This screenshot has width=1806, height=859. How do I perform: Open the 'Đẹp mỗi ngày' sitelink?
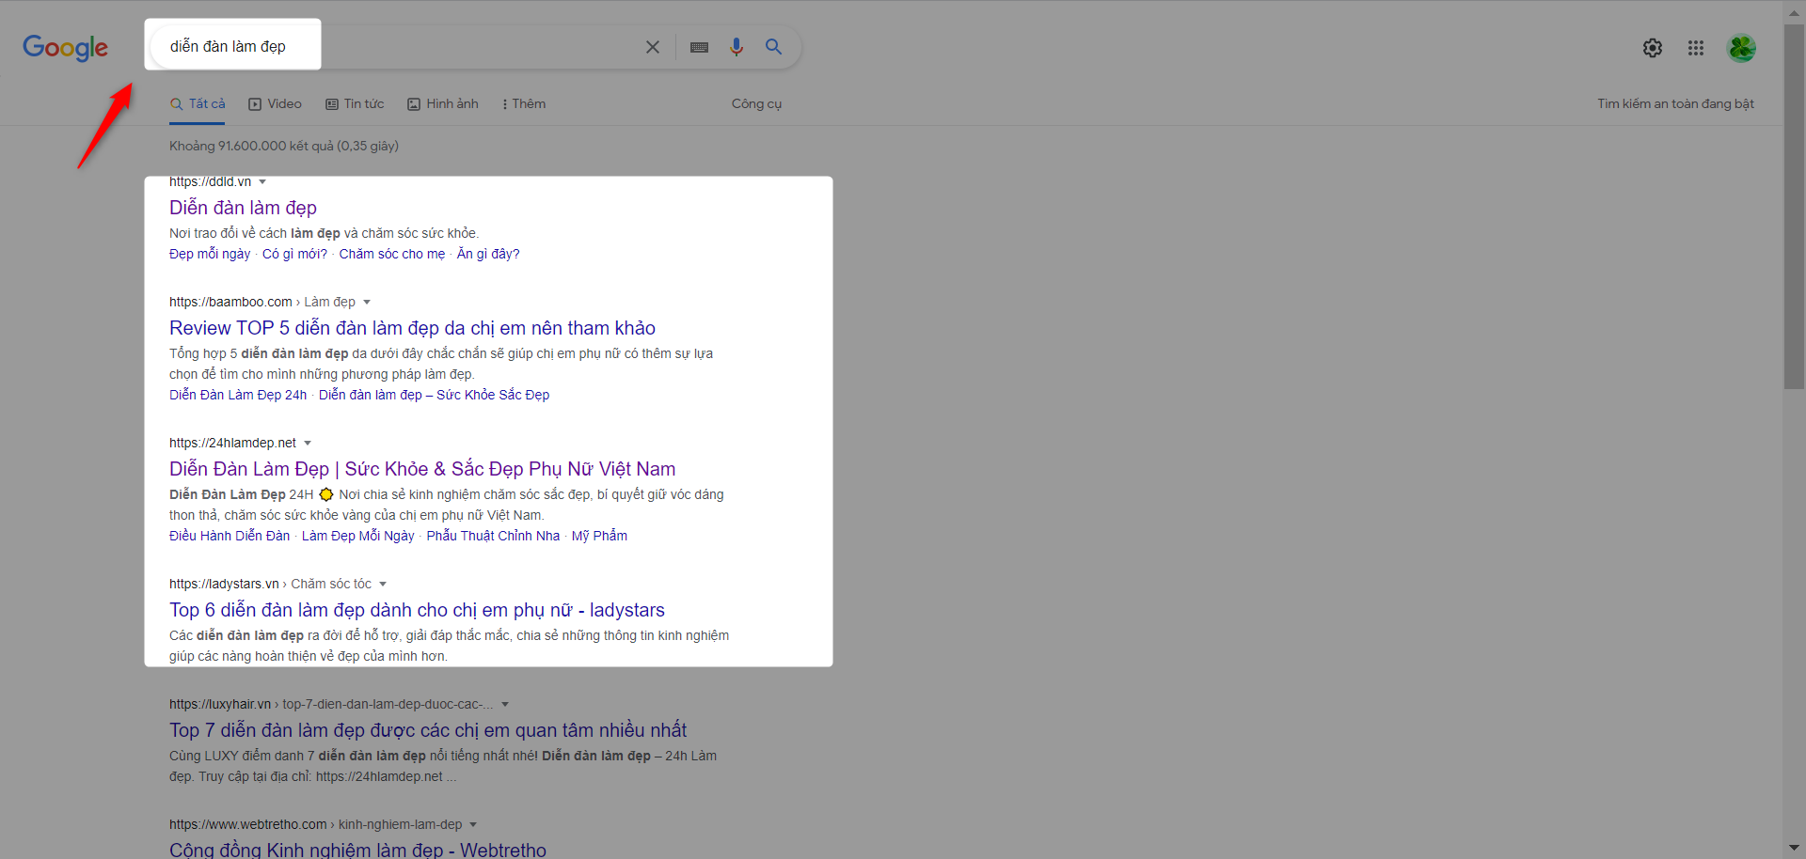(210, 254)
